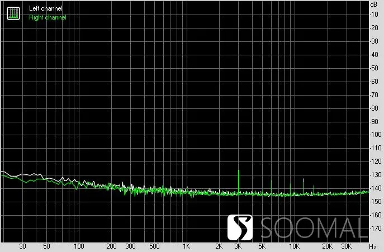
Task: Click the -140 dB axis value
Action: pyautogui.click(x=376, y=188)
